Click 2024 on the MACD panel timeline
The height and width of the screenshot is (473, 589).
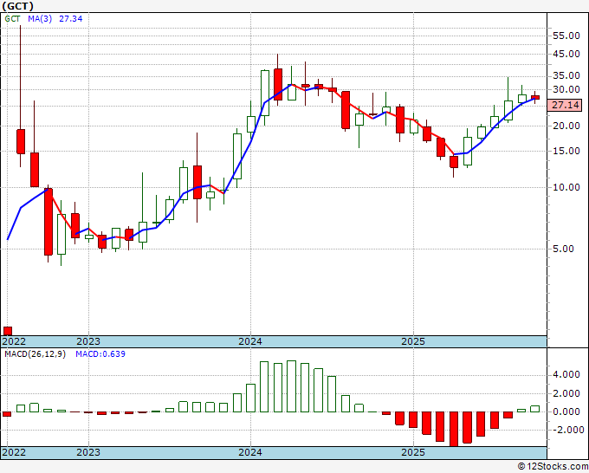coord(250,452)
